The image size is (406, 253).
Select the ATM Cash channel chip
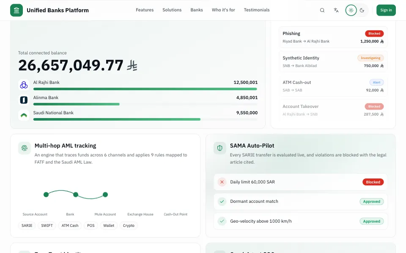pyautogui.click(x=70, y=226)
